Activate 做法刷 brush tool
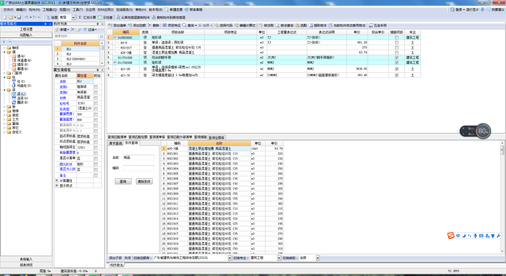The height and width of the screenshot is (276, 506). (x=266, y=25)
